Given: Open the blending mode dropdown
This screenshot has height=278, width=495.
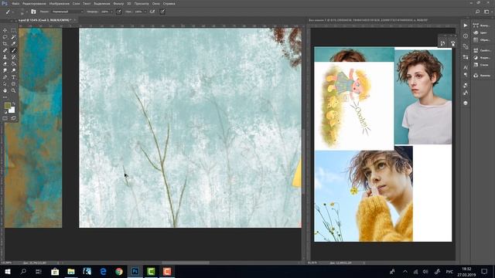Looking at the screenshot, I should coord(67,12).
